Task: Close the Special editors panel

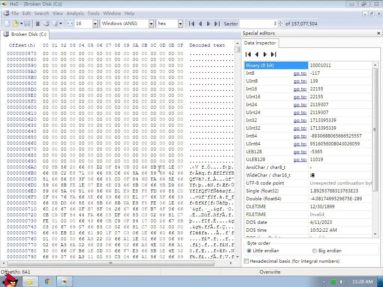Action: pos(379,33)
